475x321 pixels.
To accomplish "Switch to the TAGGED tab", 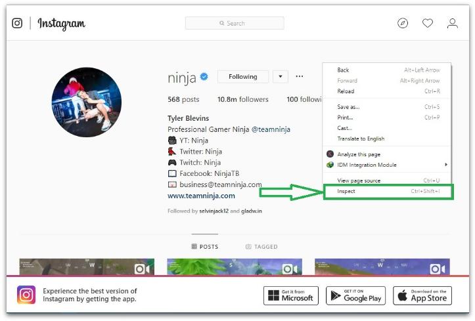I will click(261, 247).
